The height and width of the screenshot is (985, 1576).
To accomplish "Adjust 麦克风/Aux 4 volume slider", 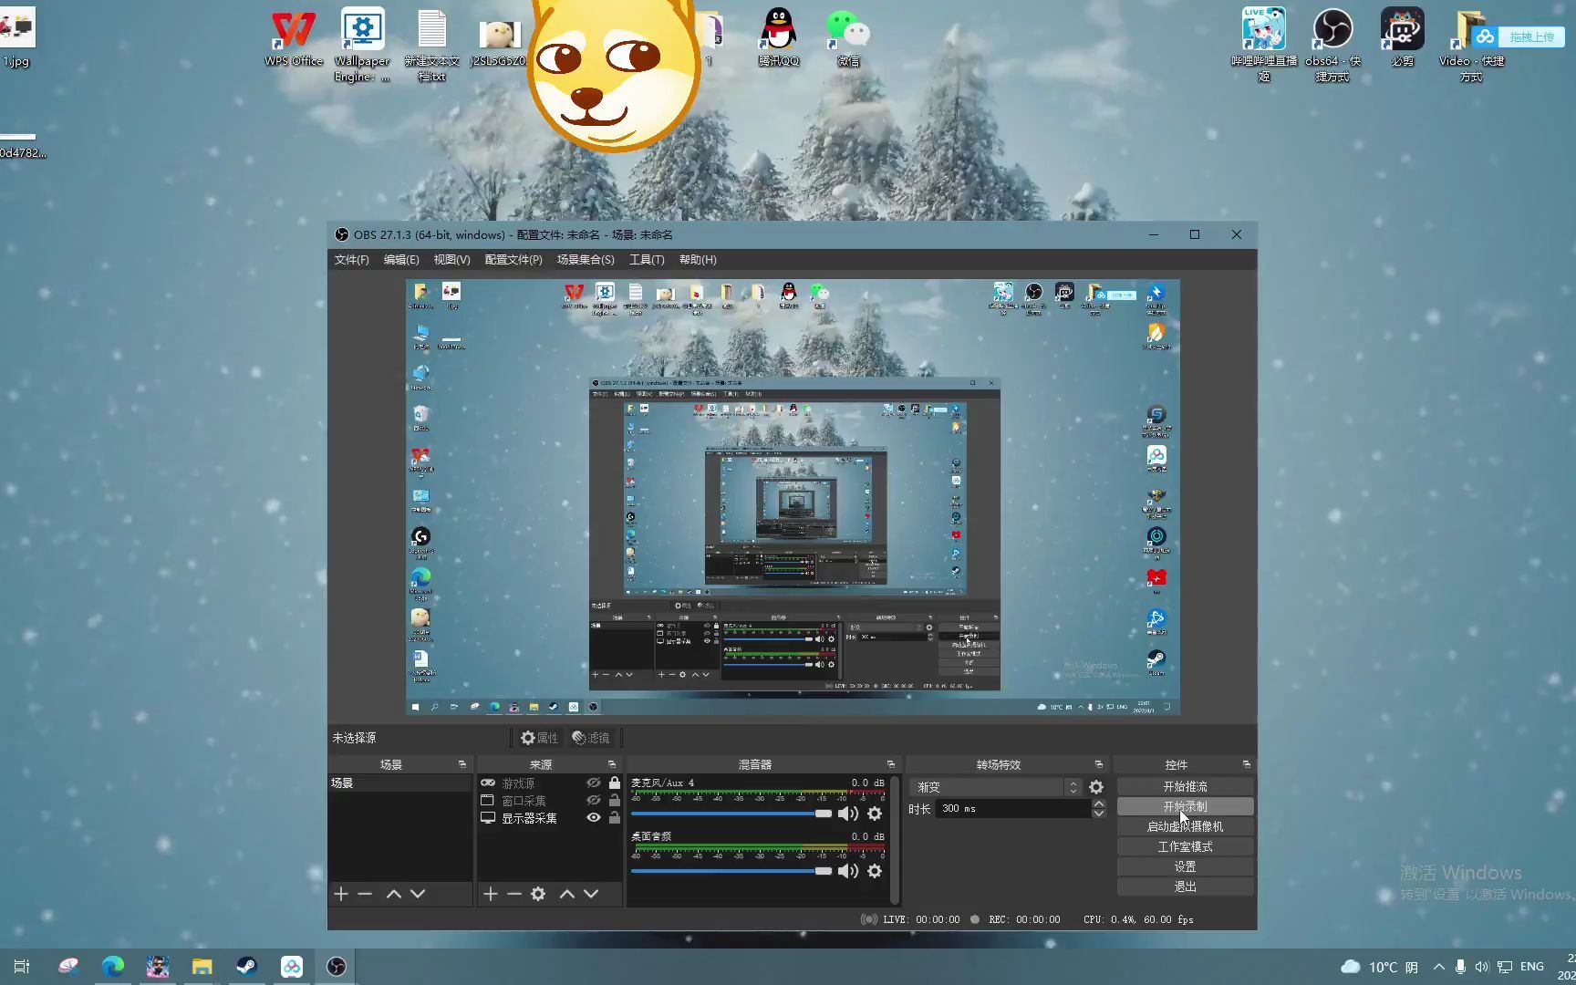I will [731, 814].
